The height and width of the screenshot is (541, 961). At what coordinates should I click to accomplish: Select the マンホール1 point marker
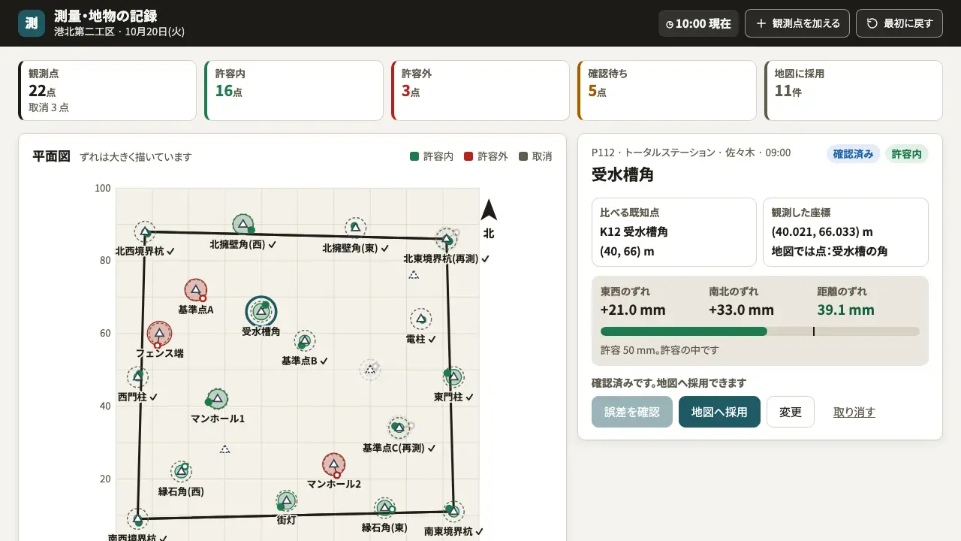pyautogui.click(x=218, y=399)
